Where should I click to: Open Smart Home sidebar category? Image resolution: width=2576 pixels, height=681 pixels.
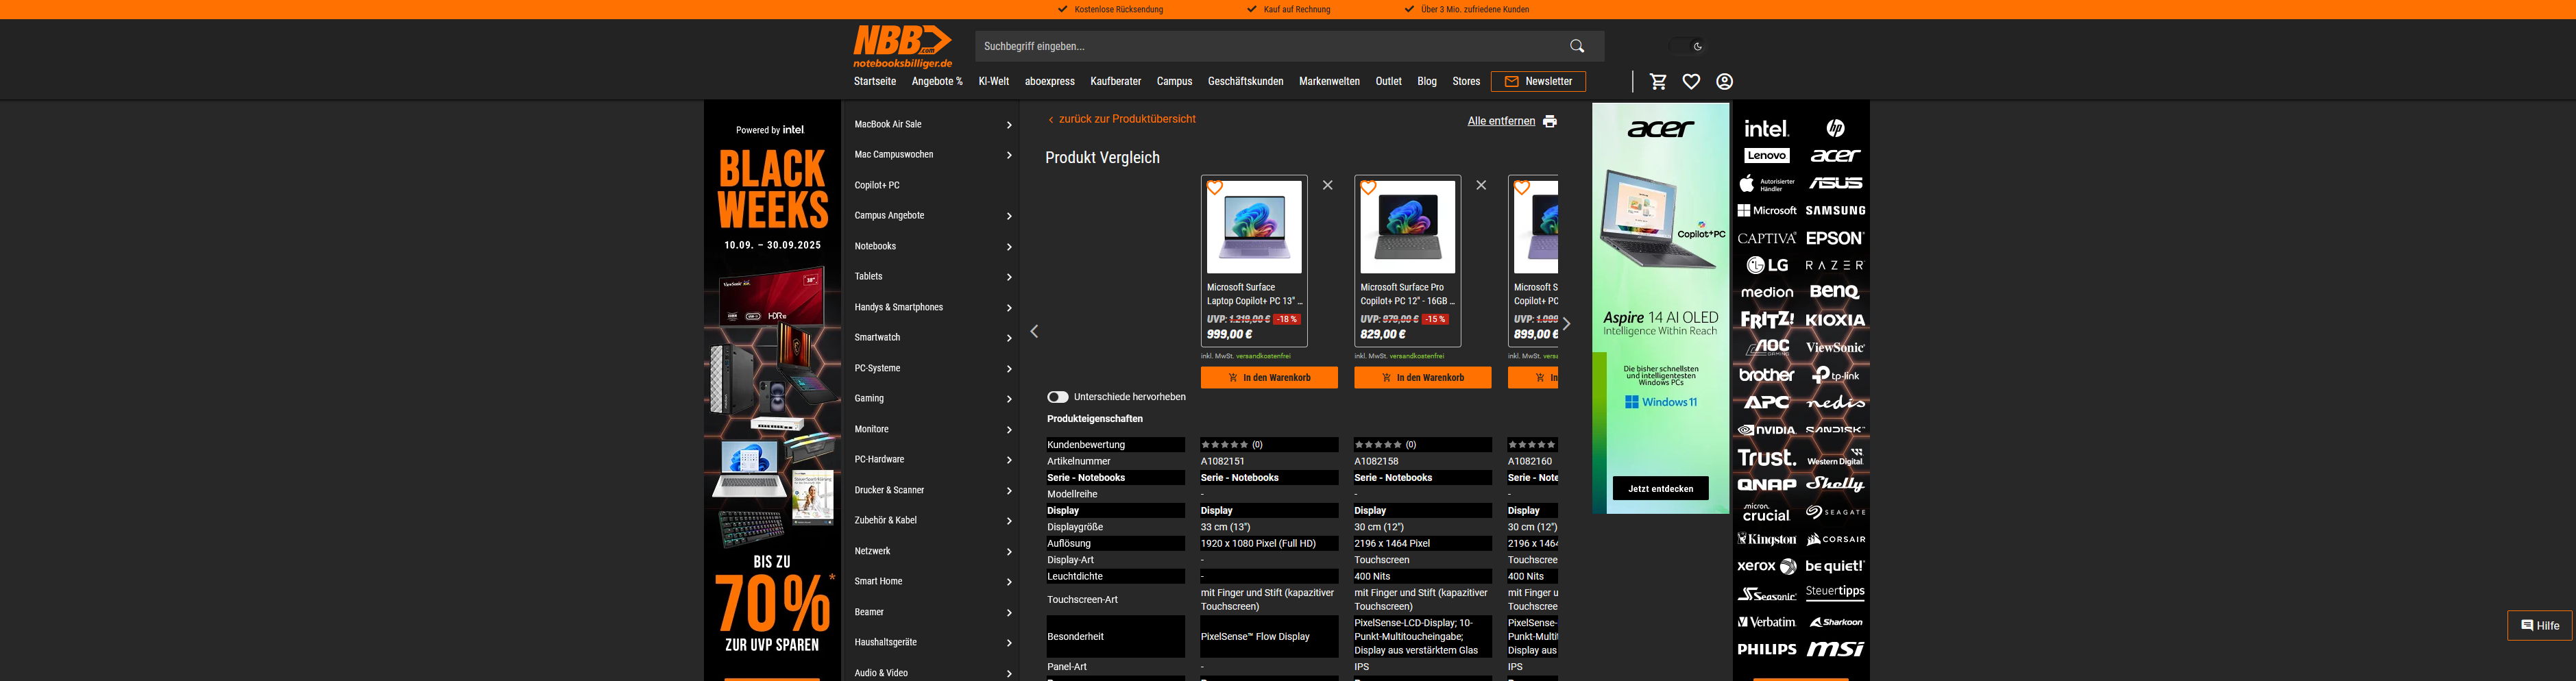878,582
